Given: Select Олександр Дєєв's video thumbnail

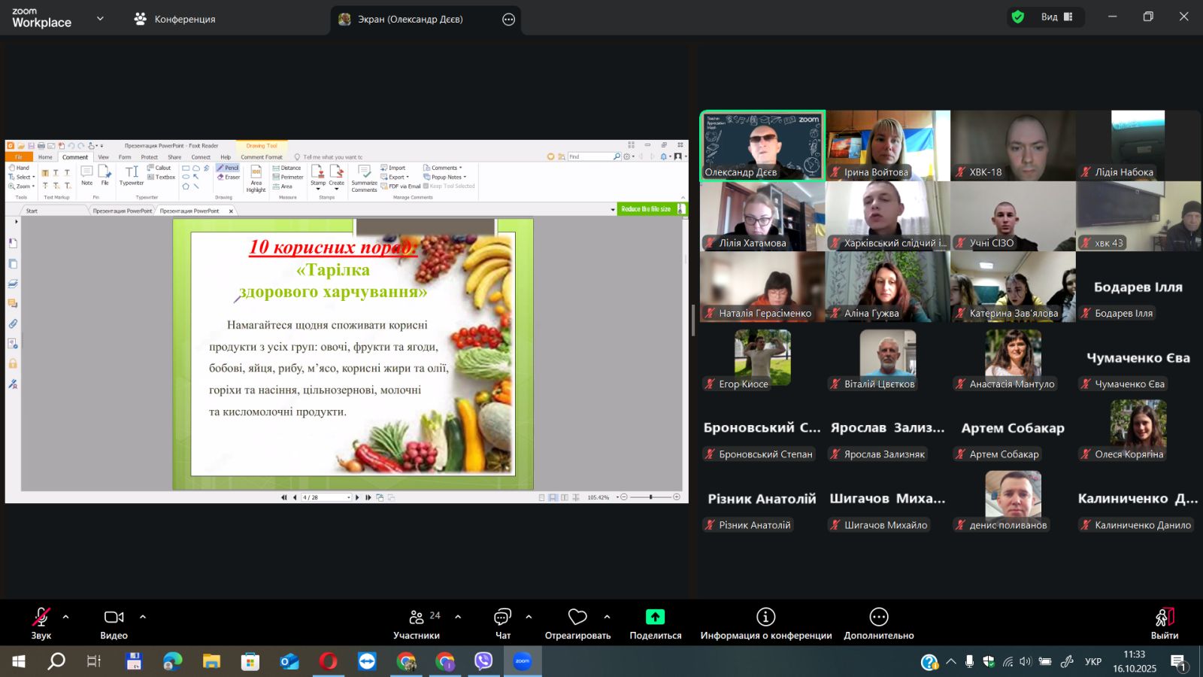Looking at the screenshot, I should point(762,146).
